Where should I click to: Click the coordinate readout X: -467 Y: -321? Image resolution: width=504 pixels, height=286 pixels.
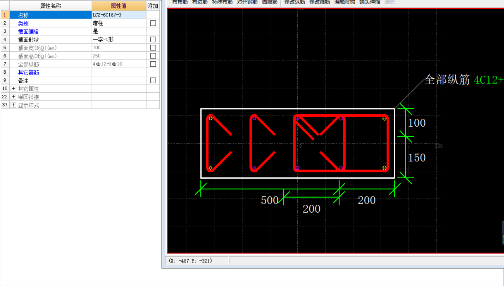coord(190,261)
